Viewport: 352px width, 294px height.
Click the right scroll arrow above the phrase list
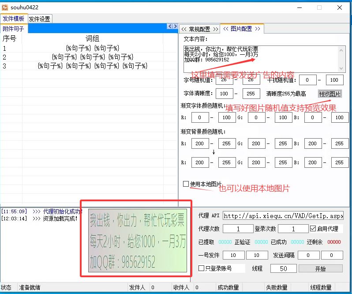175,27
